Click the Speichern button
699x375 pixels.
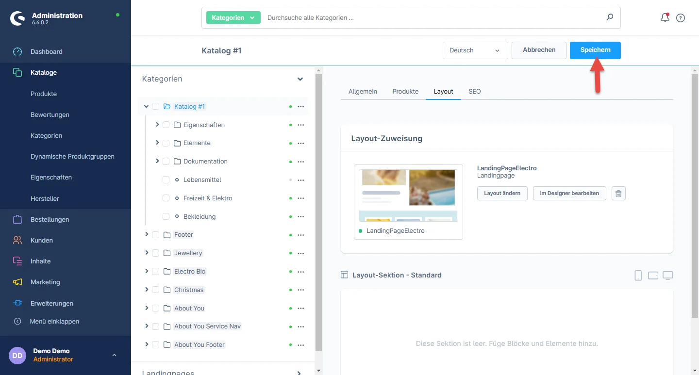(595, 50)
